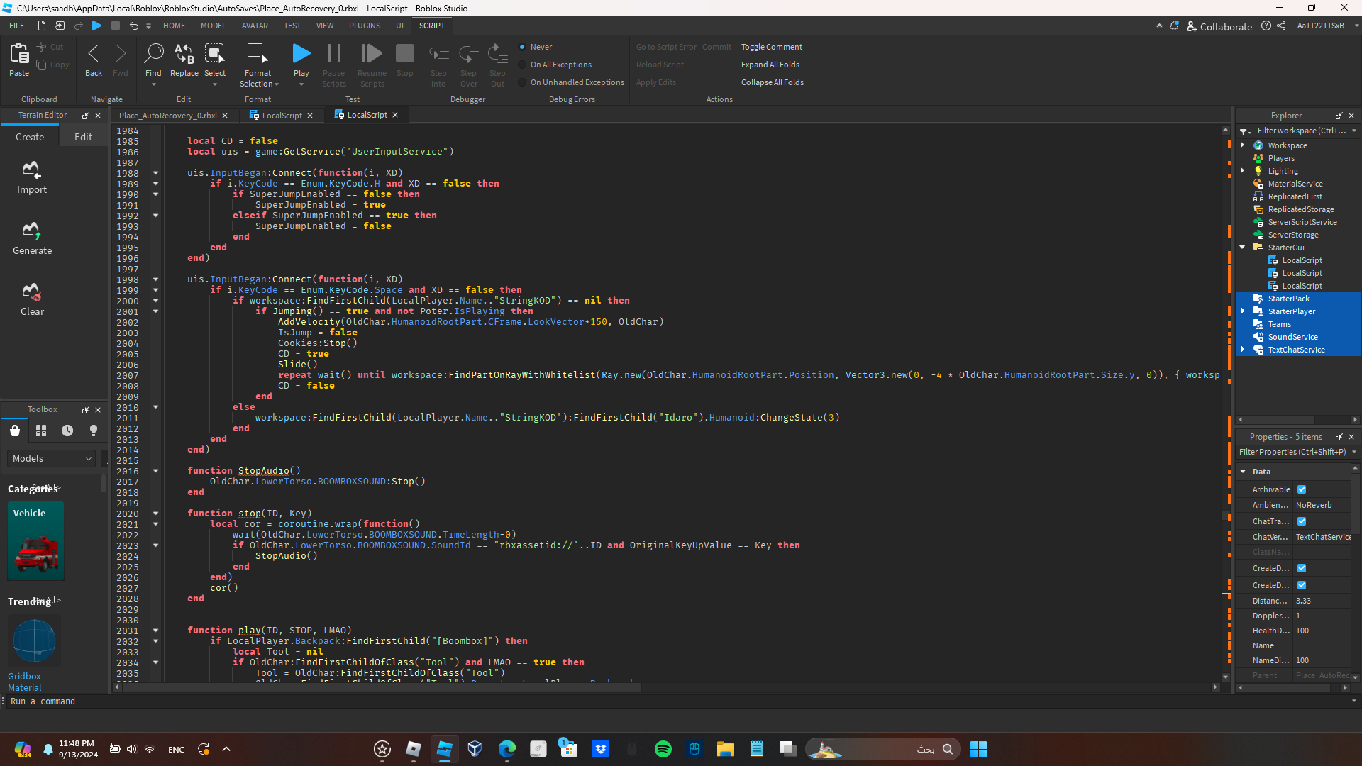Click the Windows Start button
Screen dimensions: 1362x766
(x=978, y=749)
